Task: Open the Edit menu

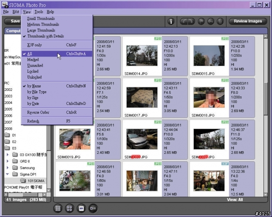Action: tap(16, 12)
